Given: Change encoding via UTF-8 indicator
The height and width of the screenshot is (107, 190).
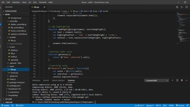Looking at the screenshot, I should [x=158, y=106].
